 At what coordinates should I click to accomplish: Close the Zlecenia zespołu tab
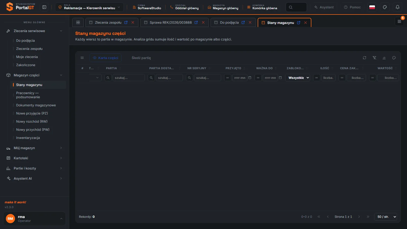point(133,22)
